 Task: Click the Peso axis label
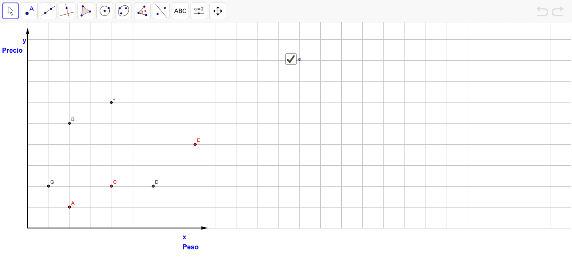[x=191, y=247]
